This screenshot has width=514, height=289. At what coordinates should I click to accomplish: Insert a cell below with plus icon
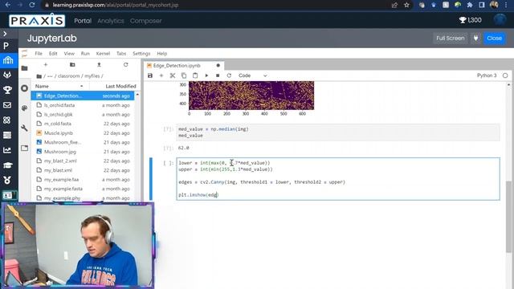161,75
